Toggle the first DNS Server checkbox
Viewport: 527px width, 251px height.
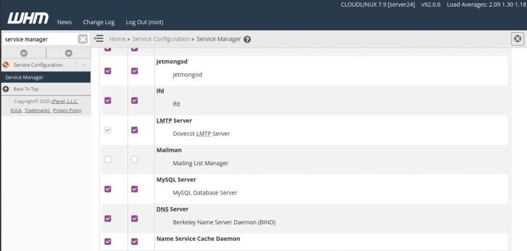(x=108, y=219)
